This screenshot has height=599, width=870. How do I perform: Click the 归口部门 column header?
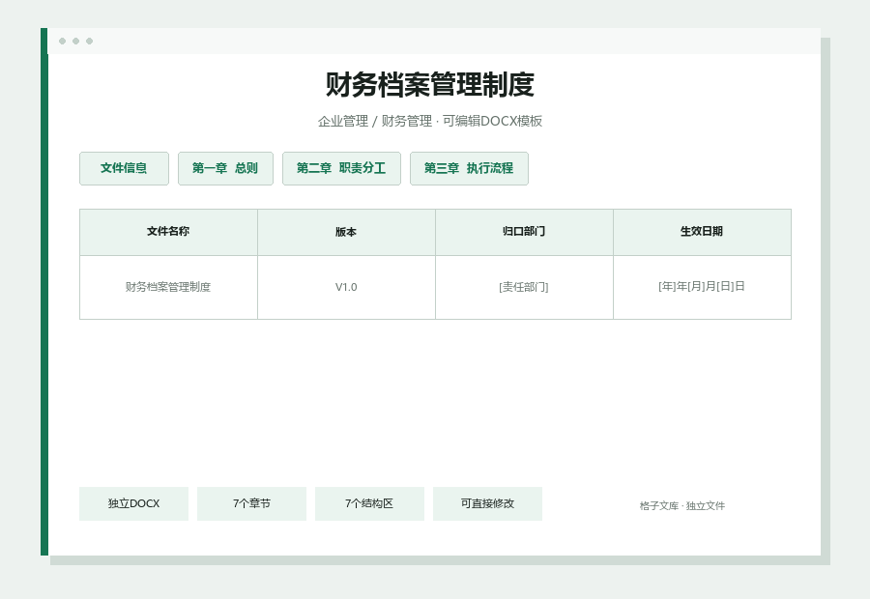[524, 232]
